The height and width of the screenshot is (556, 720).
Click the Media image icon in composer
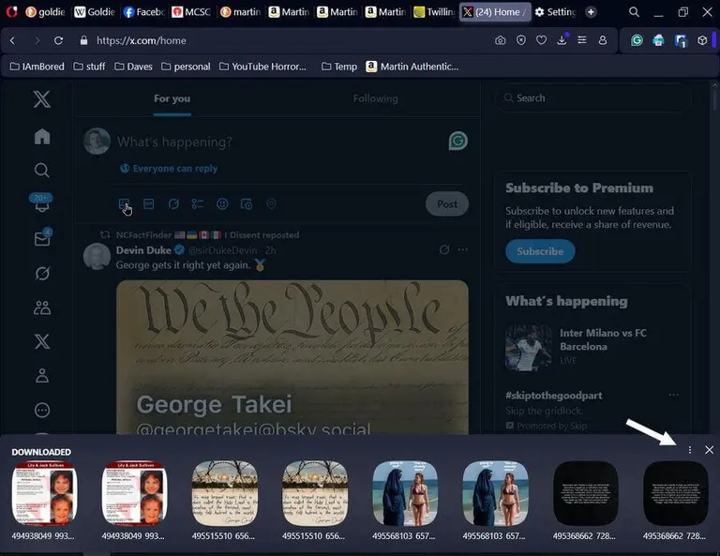pyautogui.click(x=124, y=203)
